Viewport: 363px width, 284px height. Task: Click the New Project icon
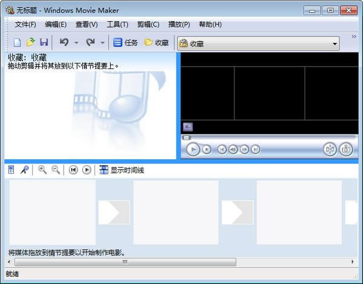click(x=17, y=42)
